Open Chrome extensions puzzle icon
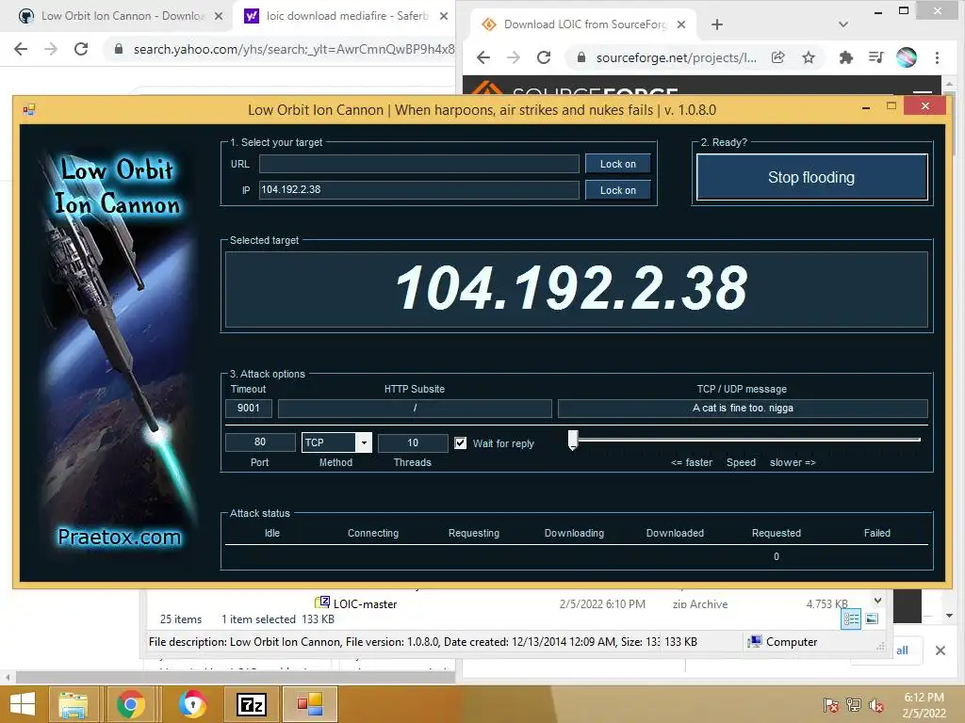 (846, 57)
